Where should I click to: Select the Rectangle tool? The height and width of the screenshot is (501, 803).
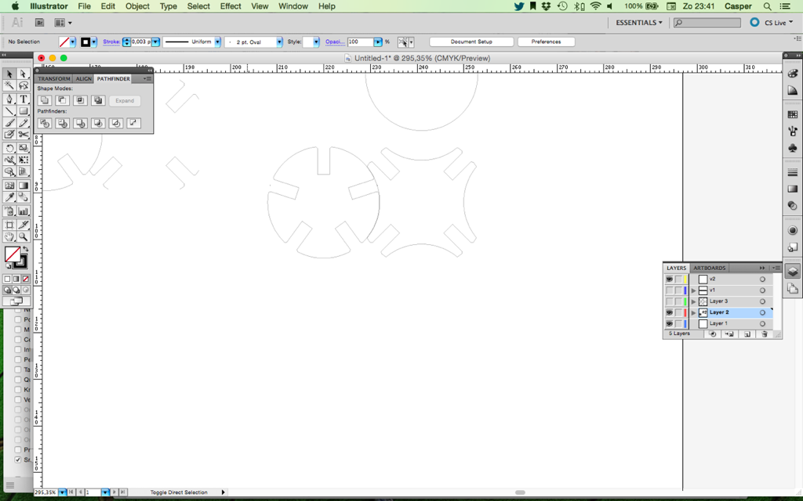pos(23,111)
